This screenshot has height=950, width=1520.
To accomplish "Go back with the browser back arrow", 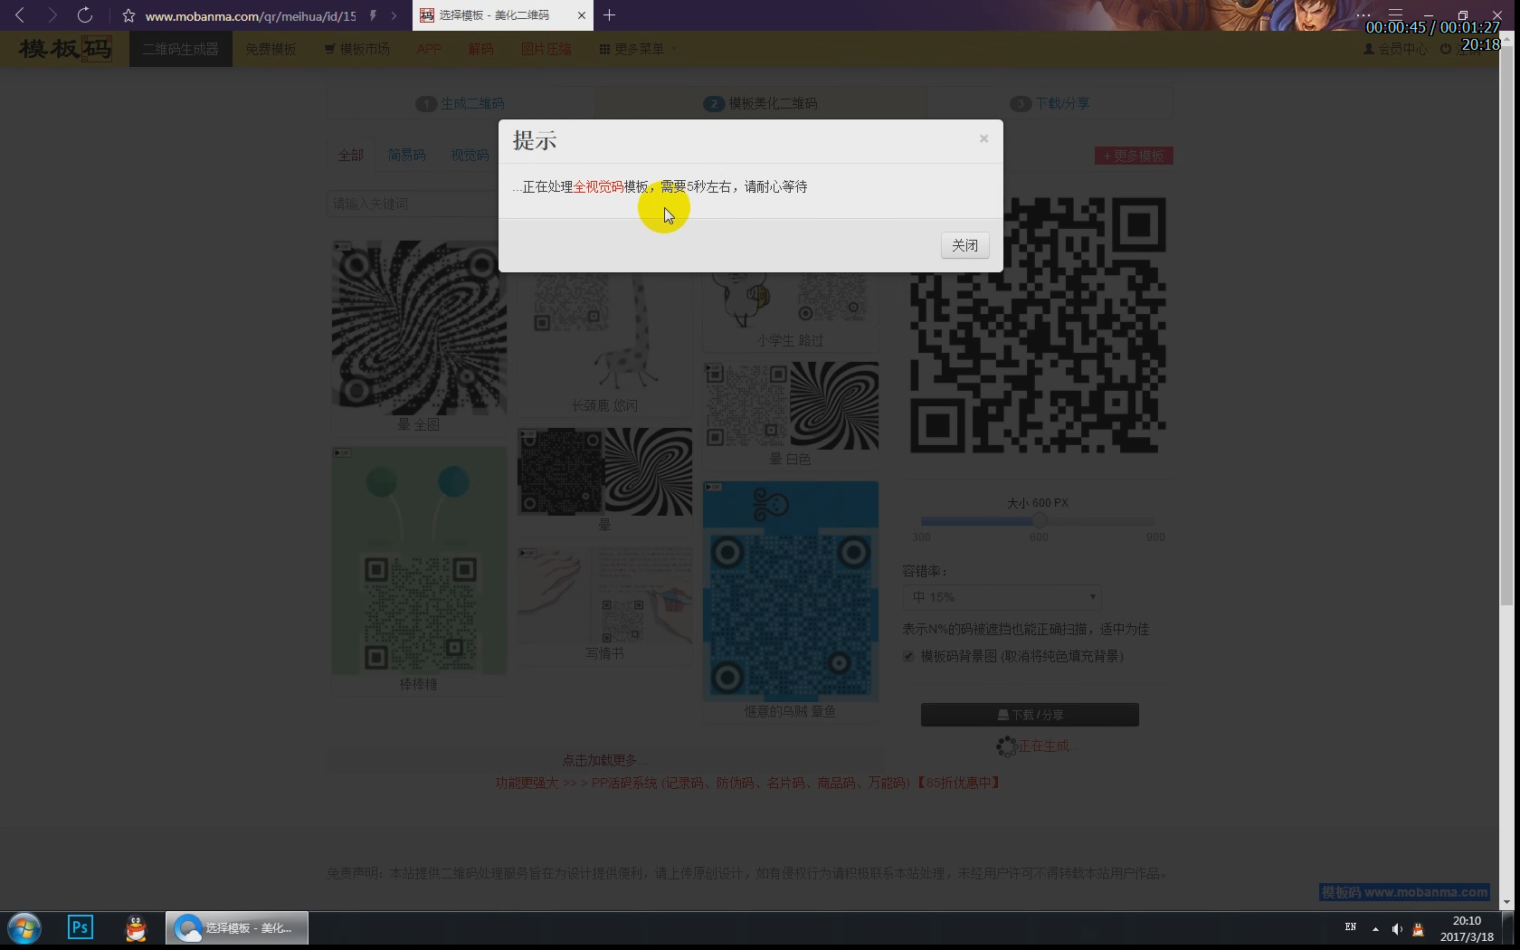I will point(20,15).
